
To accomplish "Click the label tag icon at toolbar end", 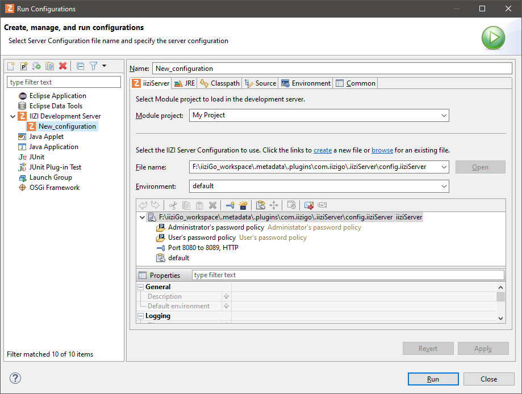I will click(x=322, y=205).
